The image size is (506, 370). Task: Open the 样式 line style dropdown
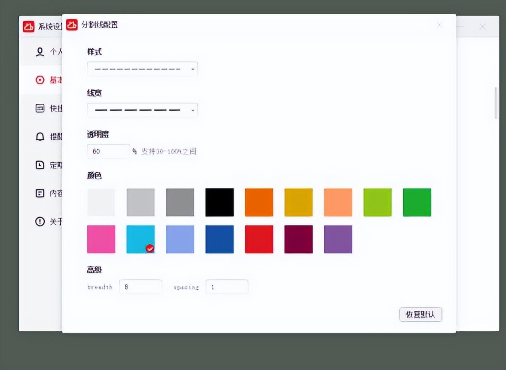[x=142, y=68]
